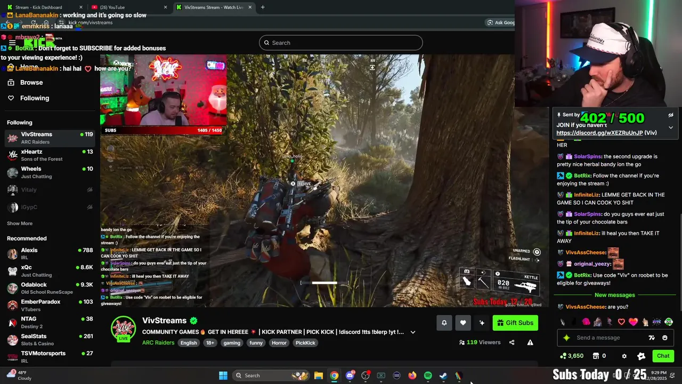
Task: Click the VivStreams channel name heading
Action: tap(164, 321)
